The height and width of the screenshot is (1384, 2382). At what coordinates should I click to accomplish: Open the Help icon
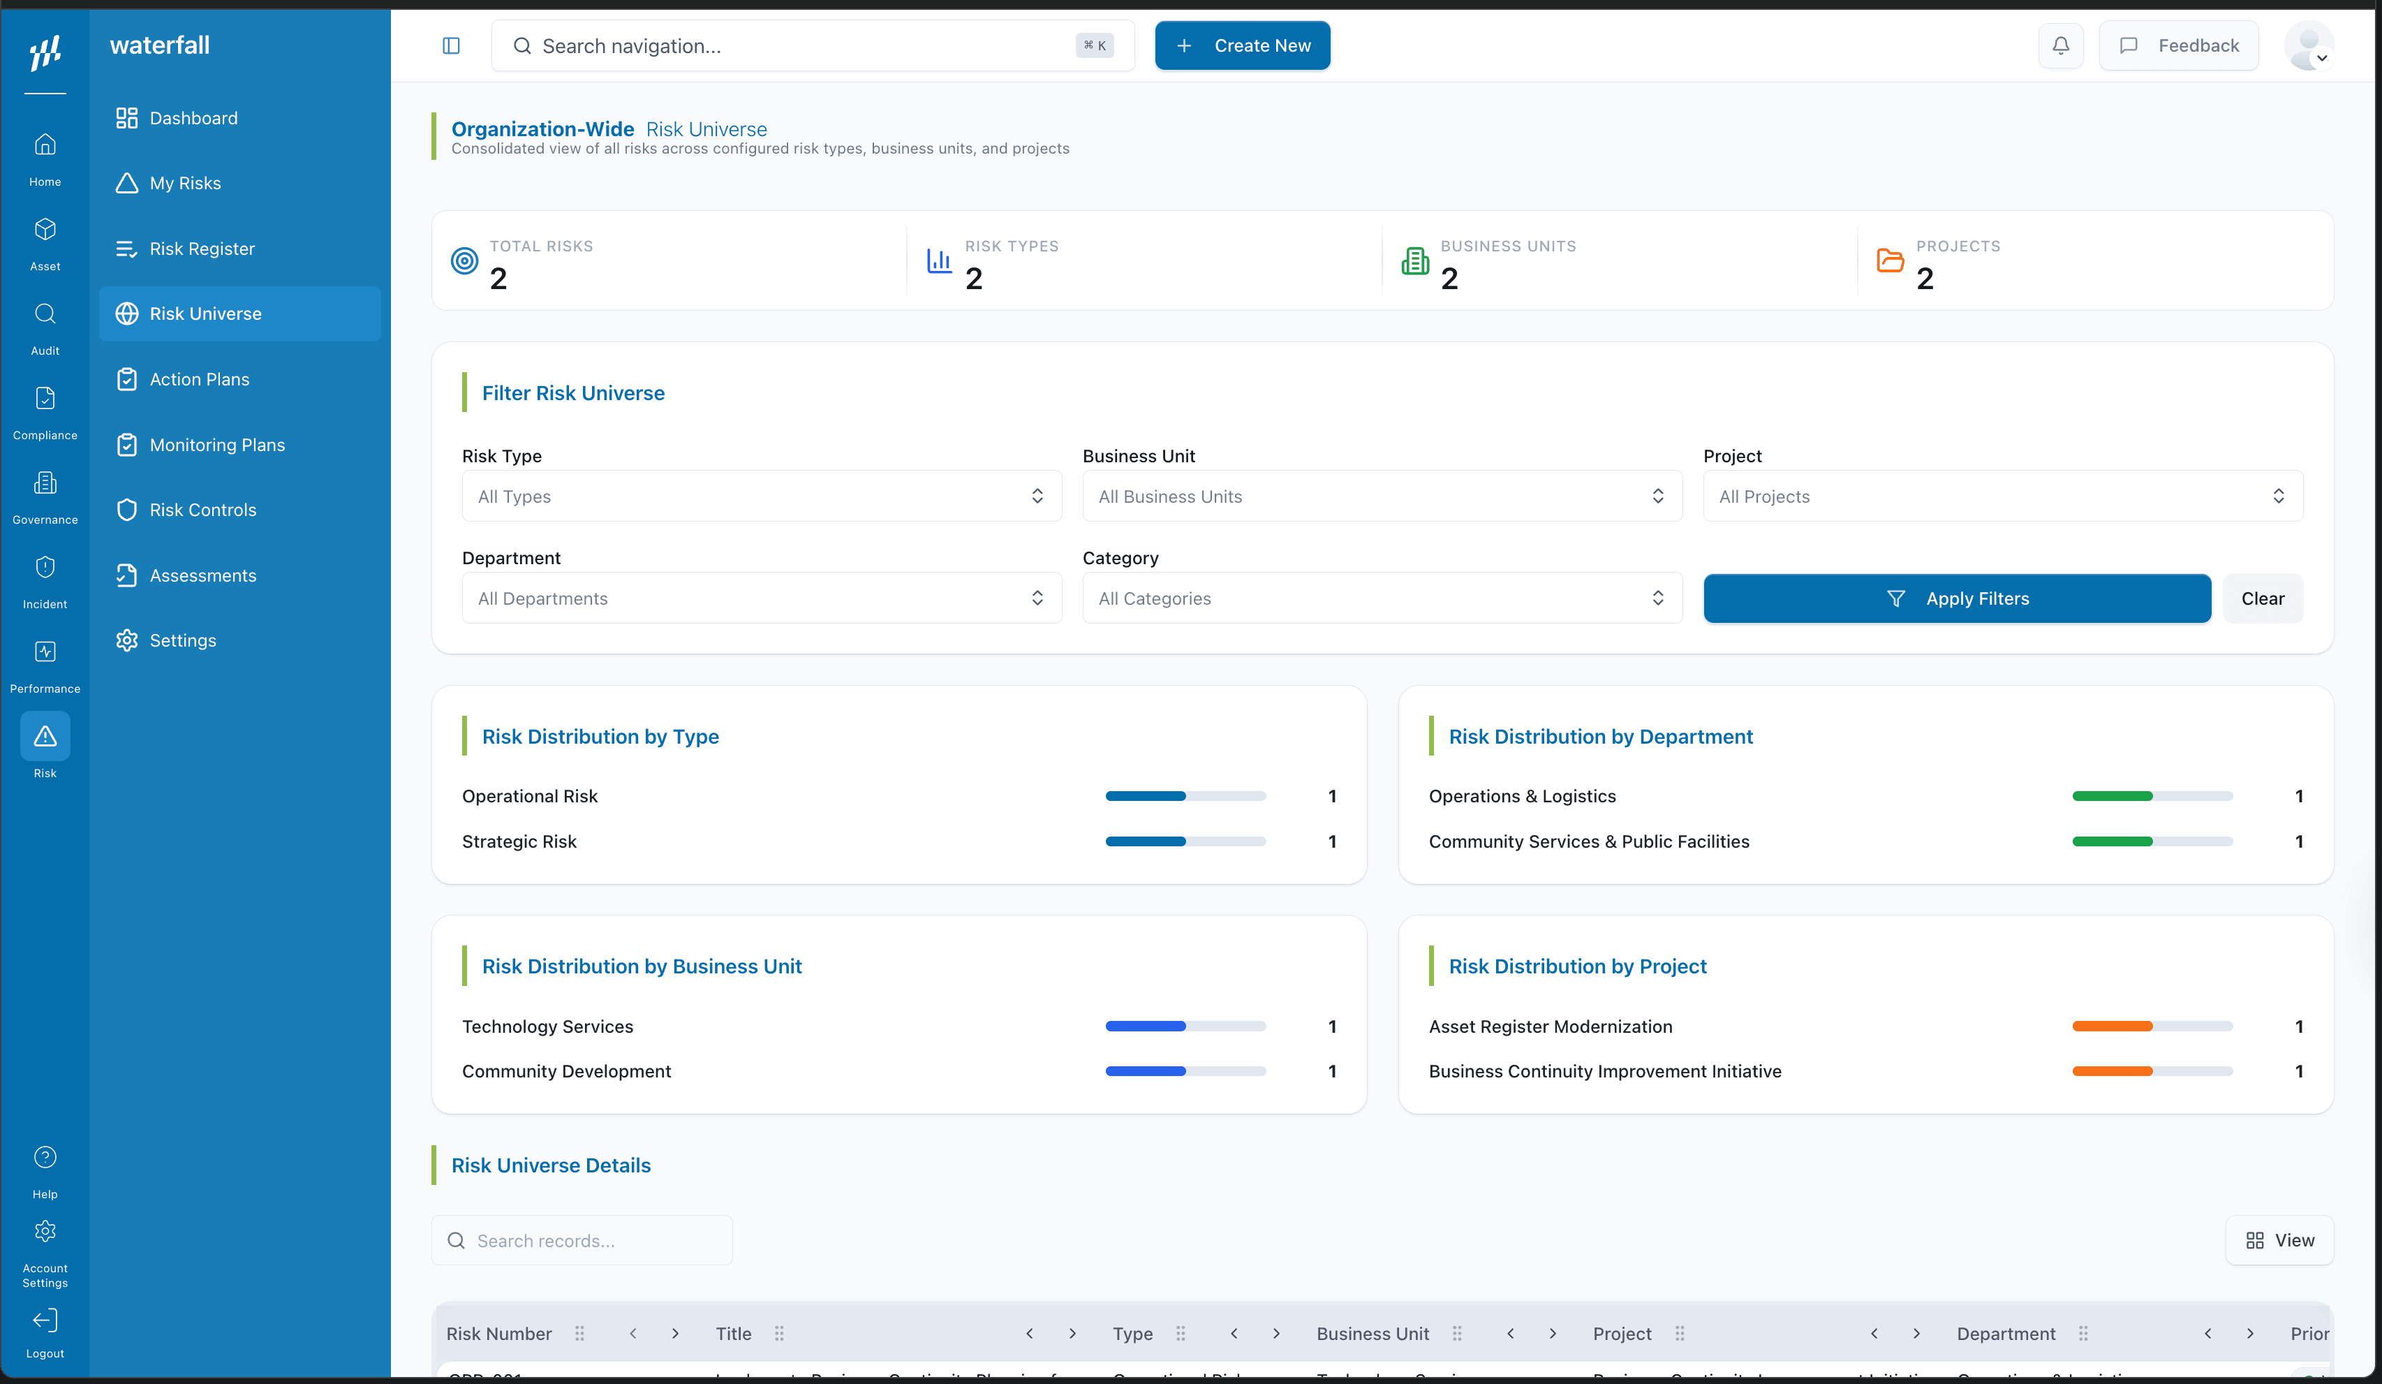pyautogui.click(x=45, y=1157)
